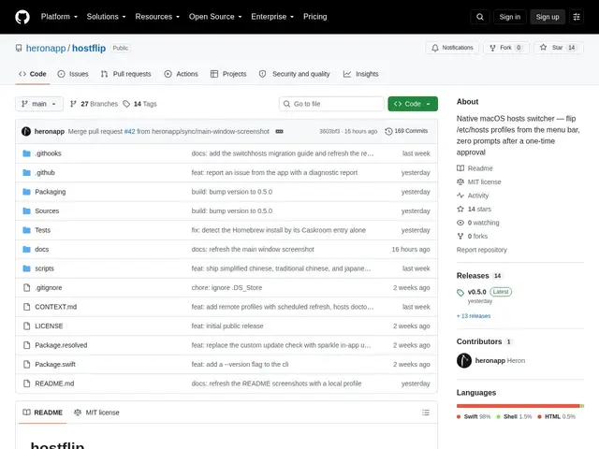Click the scale icon beside MIT license sidebar
This screenshot has width=599, height=449.
pyautogui.click(x=460, y=182)
